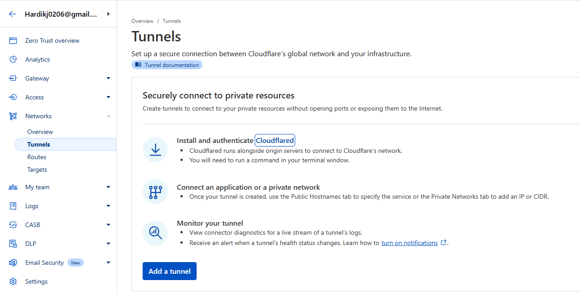The image size is (580, 294).
Task: Expand the My team menu arrow
Action: click(x=108, y=187)
